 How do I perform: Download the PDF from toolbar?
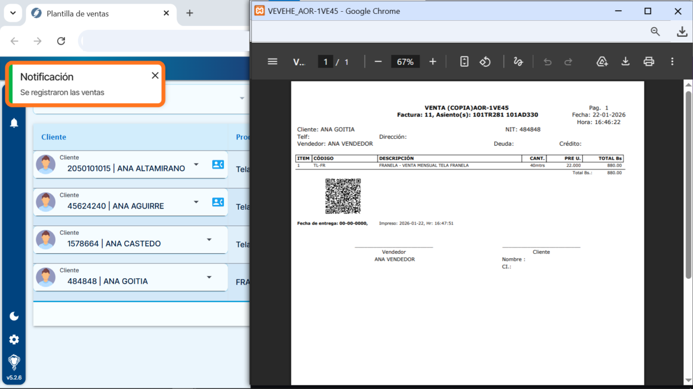(625, 62)
